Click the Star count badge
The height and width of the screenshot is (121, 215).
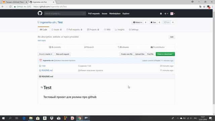(x=159, y=23)
